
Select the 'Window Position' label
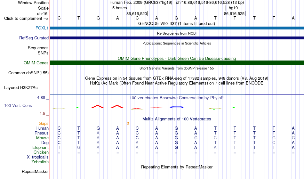point(33,3)
